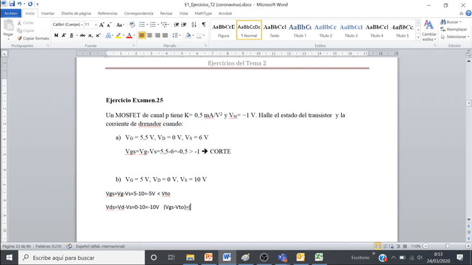Click the align right icon

point(157,36)
